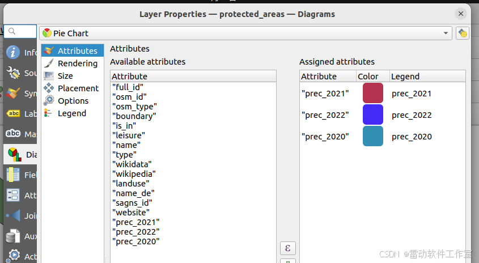Select the Diagrams tab in sidebar
The width and height of the screenshot is (479, 263).
point(21,154)
